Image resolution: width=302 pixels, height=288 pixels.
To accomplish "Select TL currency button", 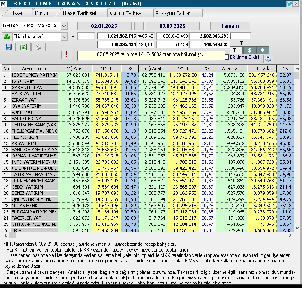I will pos(236,51).
